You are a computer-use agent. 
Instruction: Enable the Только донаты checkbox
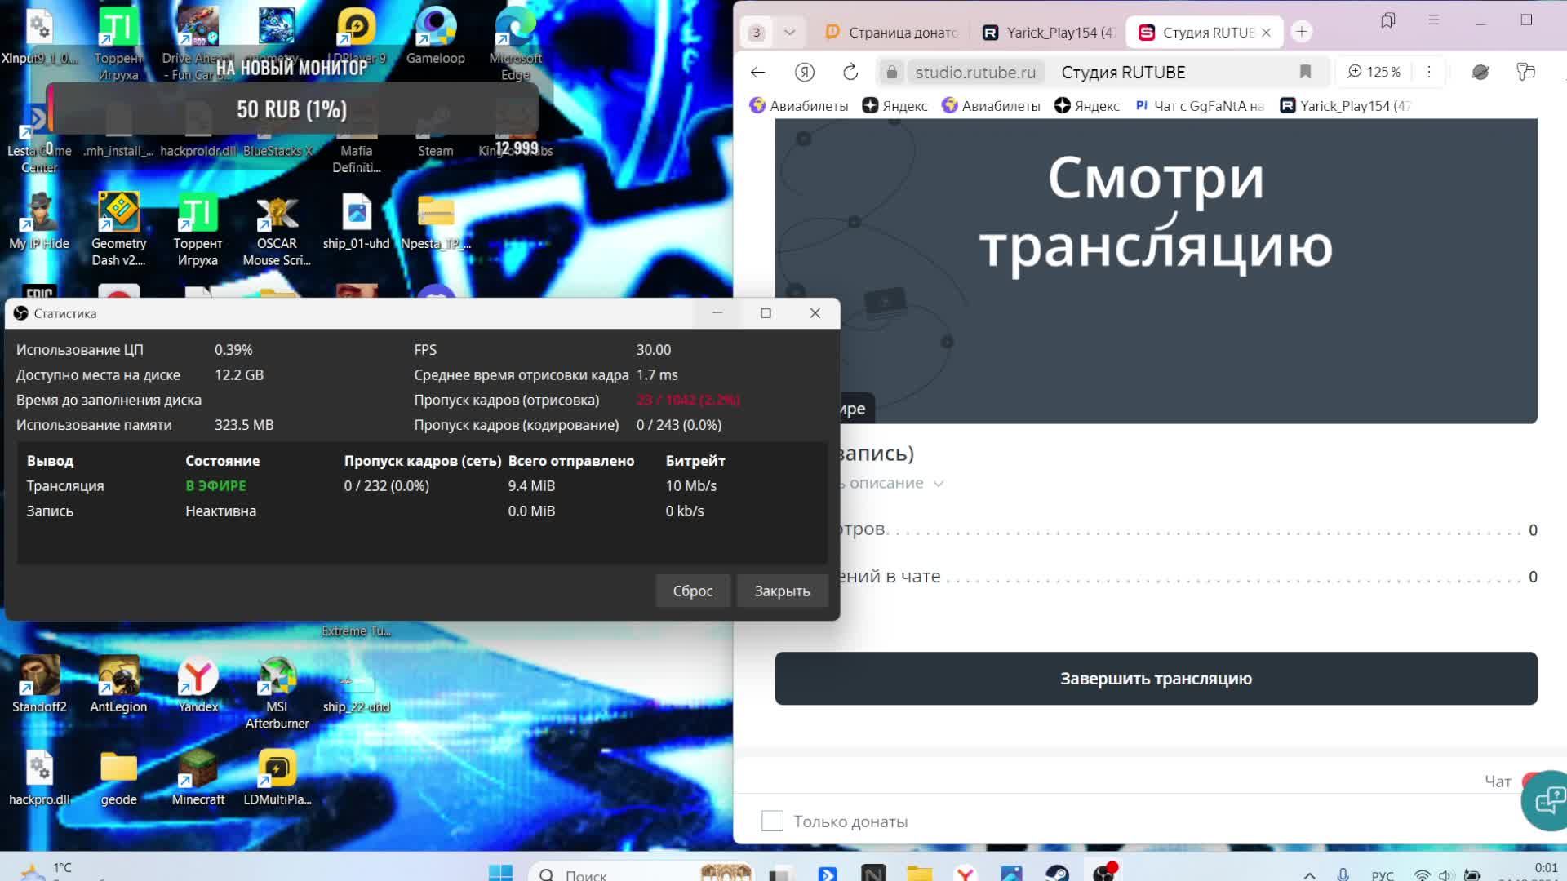772,821
